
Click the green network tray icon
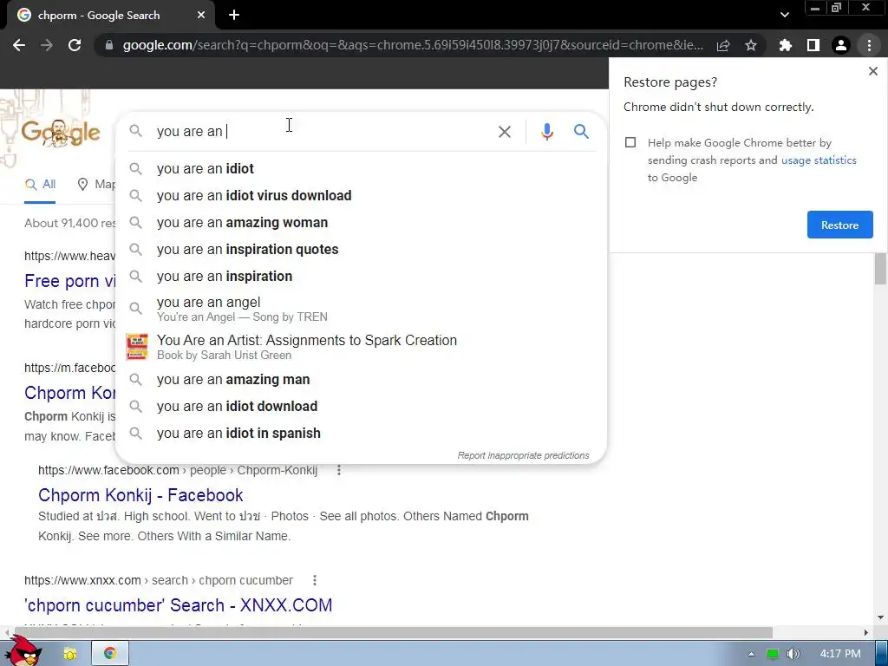pos(773,654)
